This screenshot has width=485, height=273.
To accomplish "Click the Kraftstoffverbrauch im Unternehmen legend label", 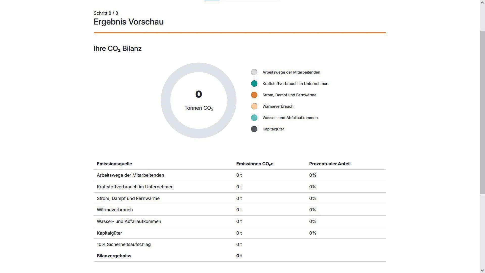I will click(295, 84).
